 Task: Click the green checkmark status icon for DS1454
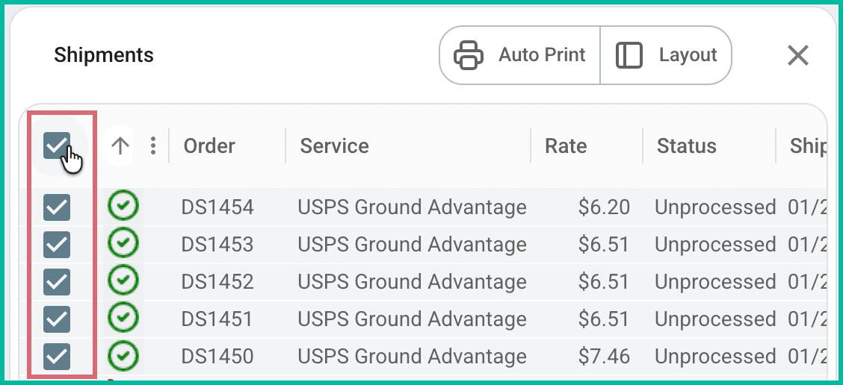pos(123,205)
